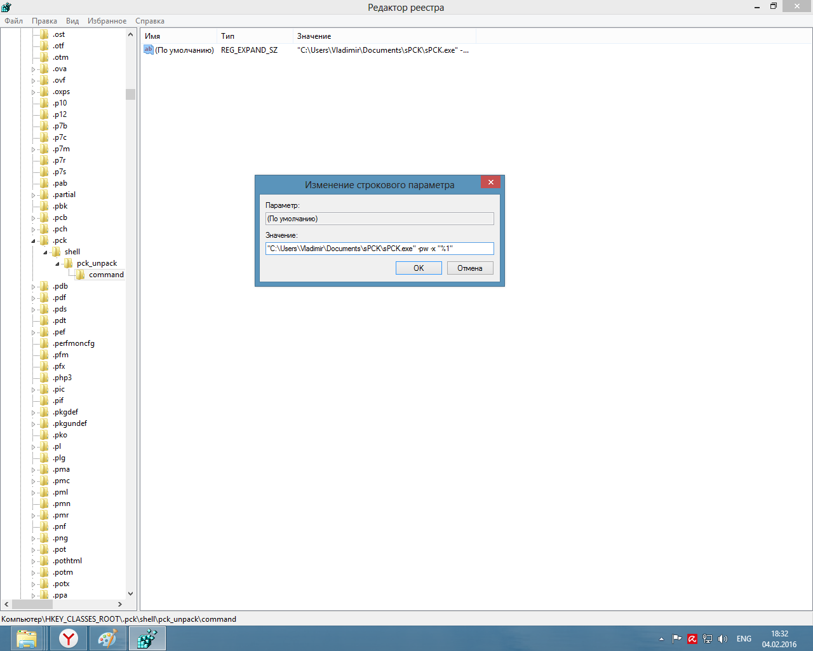Expand the .pothtml key
Screen dimensions: 813x651
(34, 561)
